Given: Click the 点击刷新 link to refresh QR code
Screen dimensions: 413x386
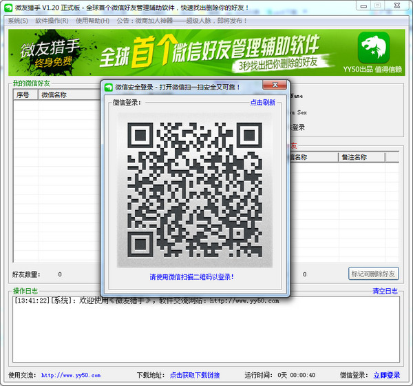Looking at the screenshot, I should 263,103.
